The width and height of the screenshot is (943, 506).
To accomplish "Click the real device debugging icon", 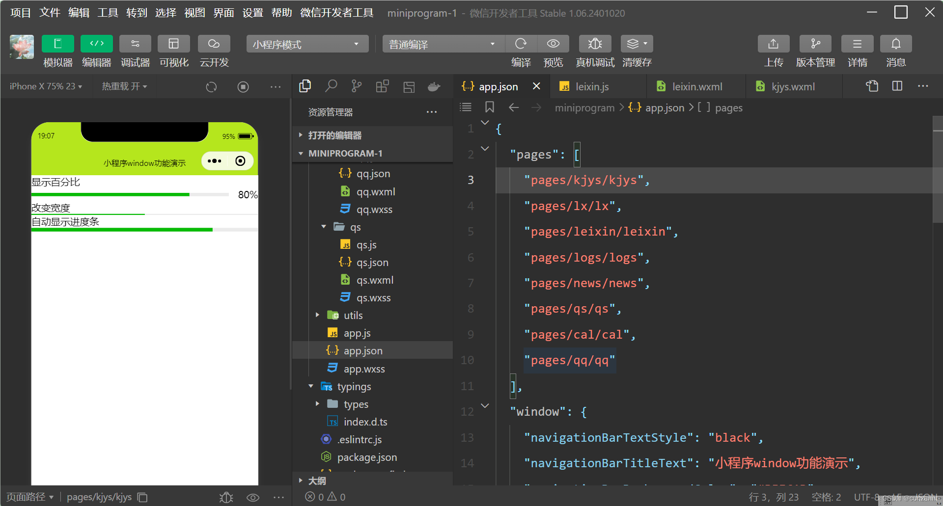I will tap(595, 44).
